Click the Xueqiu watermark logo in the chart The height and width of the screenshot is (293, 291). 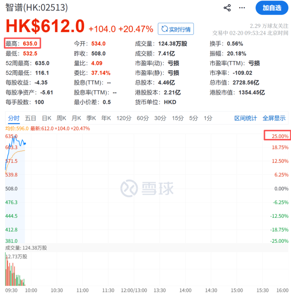click(x=147, y=188)
